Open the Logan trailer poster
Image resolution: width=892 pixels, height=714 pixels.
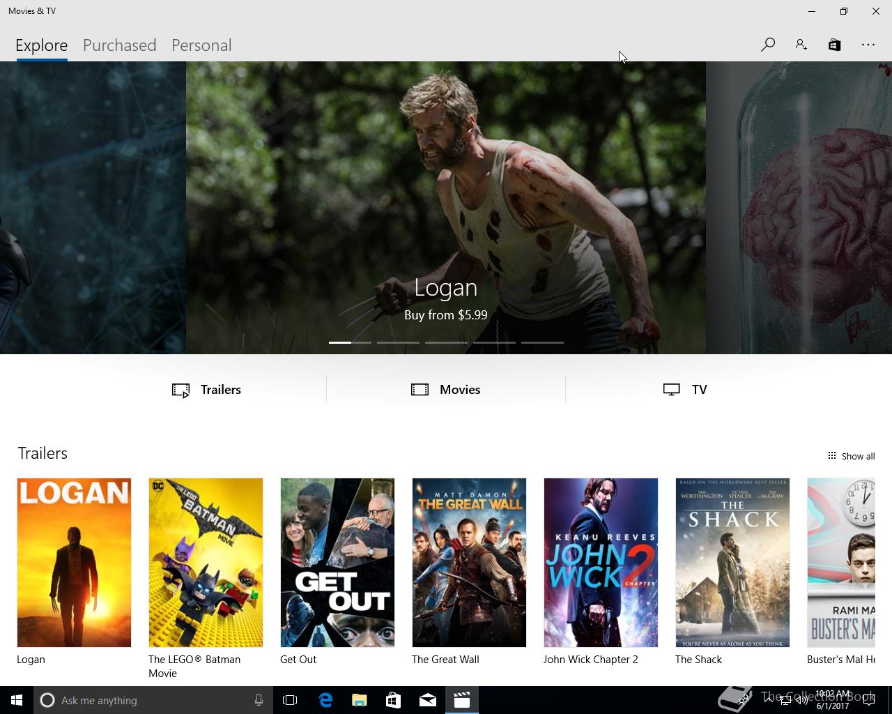(x=74, y=563)
